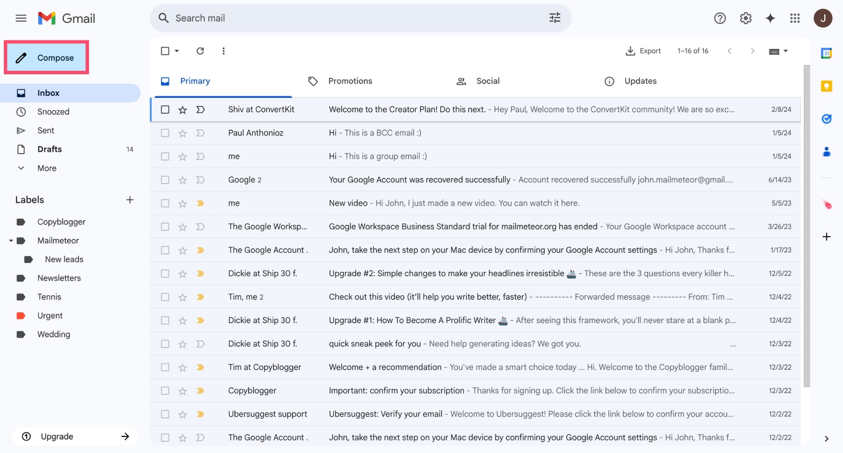Open the account avatar J
The height and width of the screenshot is (453, 843).
(823, 18)
